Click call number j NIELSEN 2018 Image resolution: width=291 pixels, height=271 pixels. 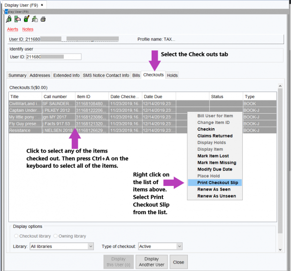58,131
